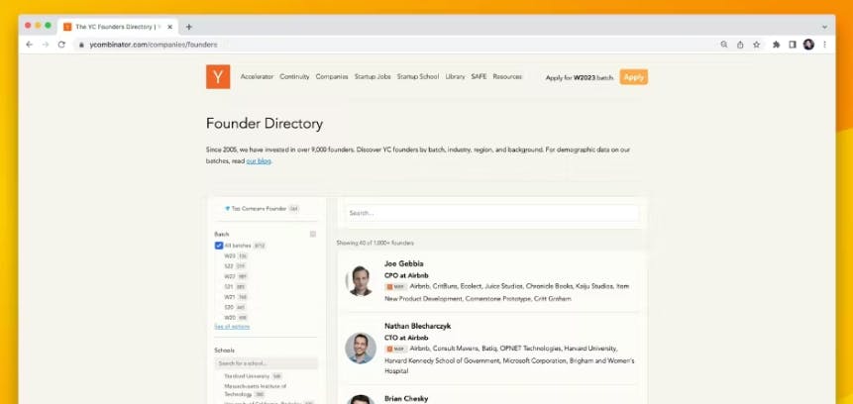
Task: Click the orange Apply button
Action: 634,77
